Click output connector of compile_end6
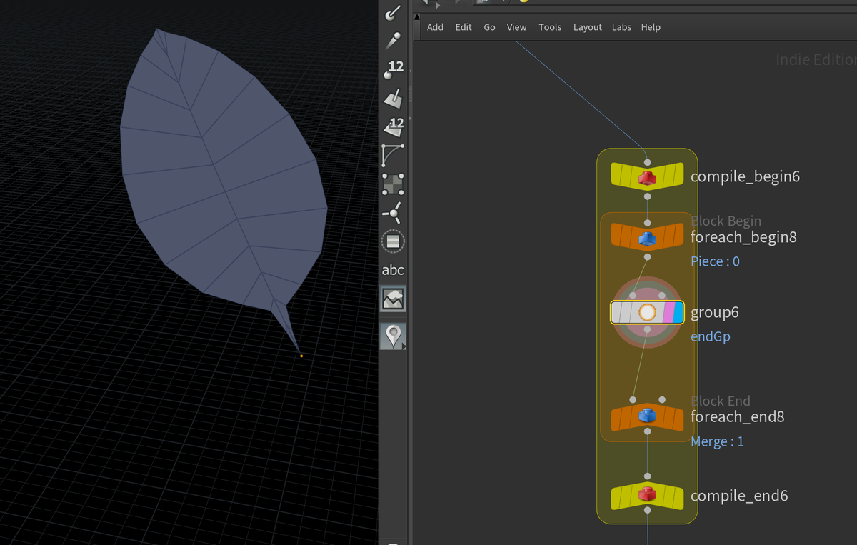The height and width of the screenshot is (545, 857). pos(647,510)
